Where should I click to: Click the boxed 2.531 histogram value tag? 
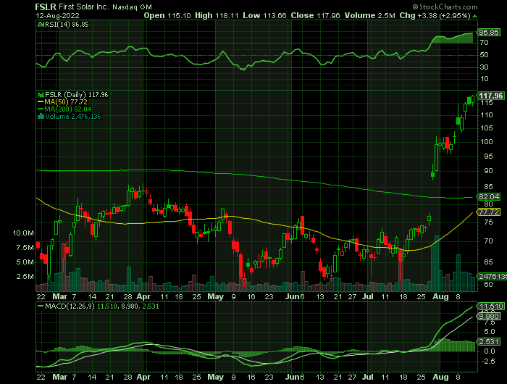pos(489,342)
